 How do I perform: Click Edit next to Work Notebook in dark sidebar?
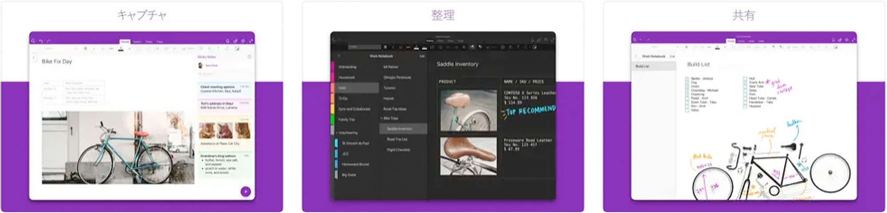click(x=422, y=56)
